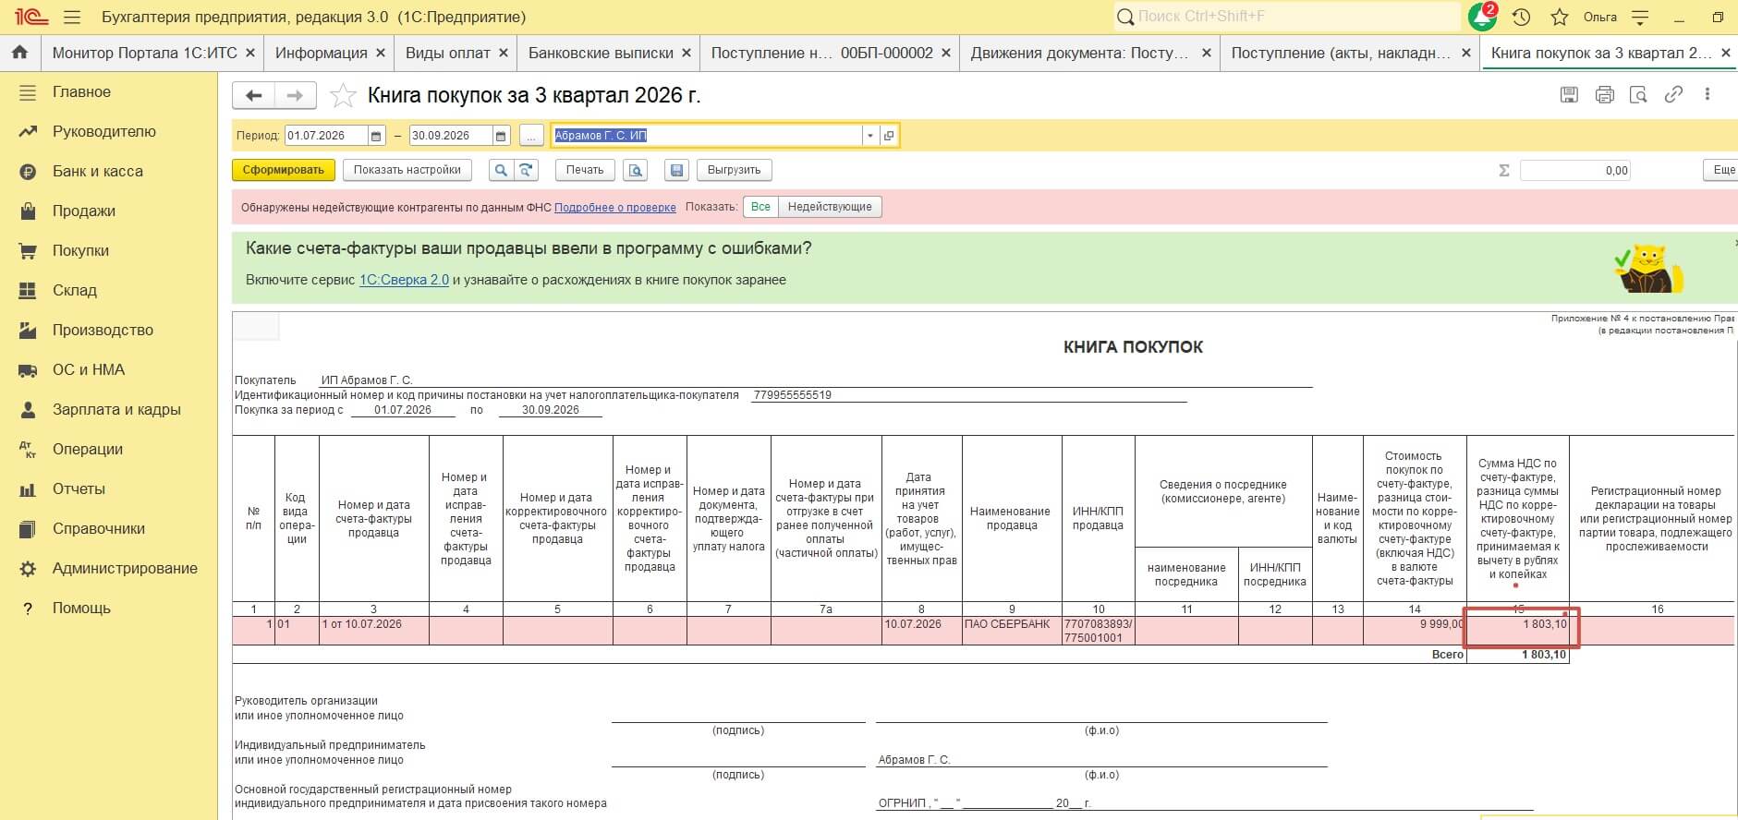The image size is (1738, 820).
Task: Open Продажи section in sidebar
Action: tap(84, 211)
